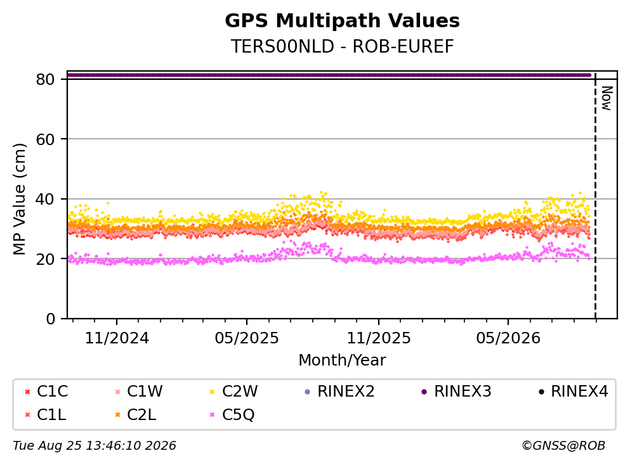Image resolution: width=630 pixels, height=465 pixels.
Task: Click the 05/2026 x-axis tick label
Action: [508, 338]
